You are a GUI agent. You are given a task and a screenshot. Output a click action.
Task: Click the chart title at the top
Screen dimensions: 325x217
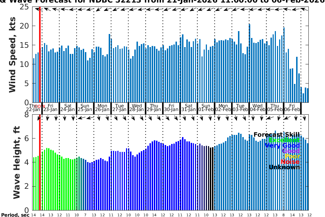pos(162,2)
